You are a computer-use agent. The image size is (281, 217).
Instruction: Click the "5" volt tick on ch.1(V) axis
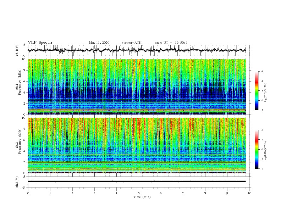24,45
